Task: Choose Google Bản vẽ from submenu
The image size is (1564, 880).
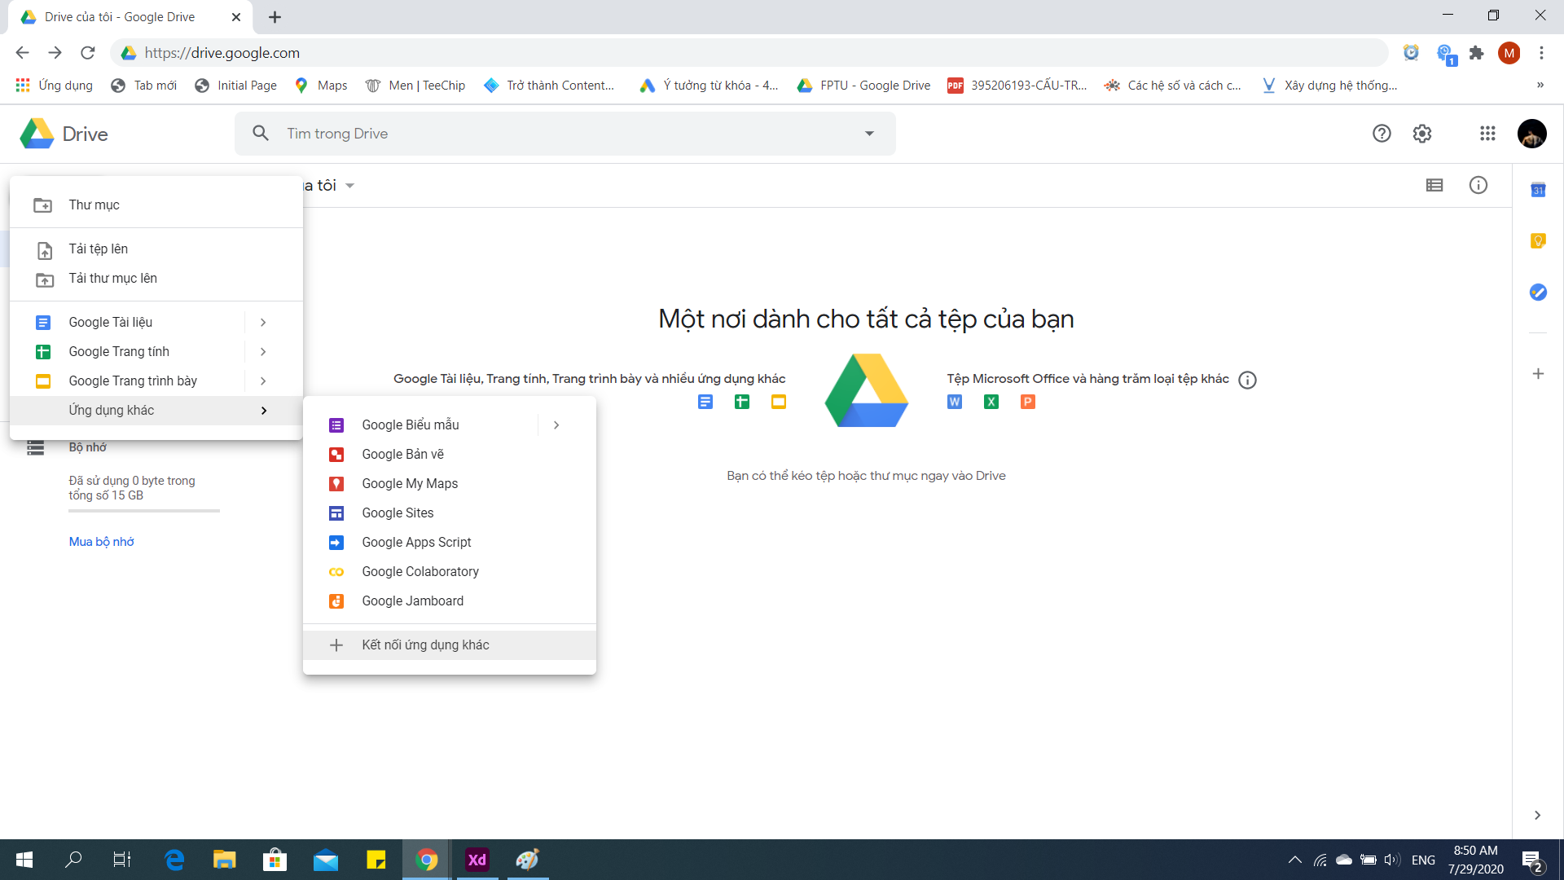Action: coord(450,455)
